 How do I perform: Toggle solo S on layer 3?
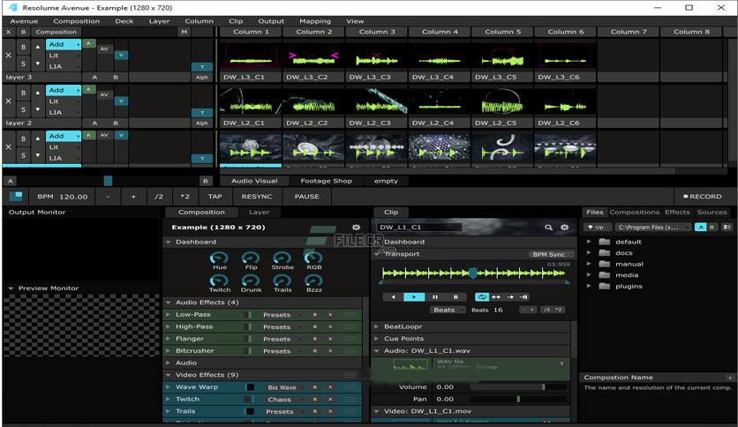[23, 63]
